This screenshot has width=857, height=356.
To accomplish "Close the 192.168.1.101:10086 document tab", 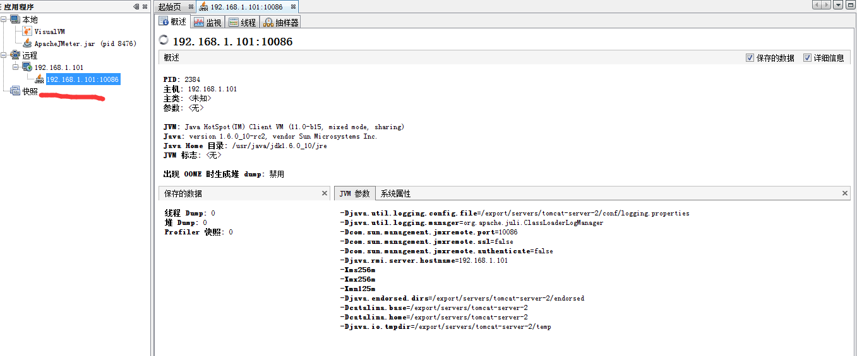I will [293, 6].
